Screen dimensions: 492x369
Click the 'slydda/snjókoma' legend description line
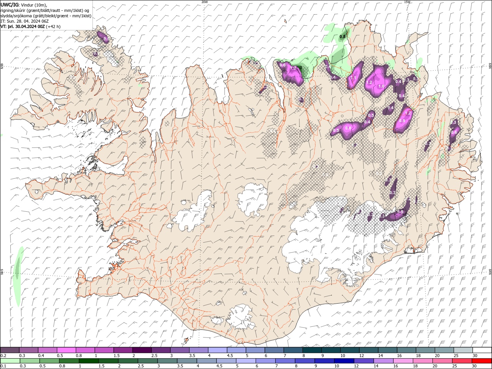(46, 16)
